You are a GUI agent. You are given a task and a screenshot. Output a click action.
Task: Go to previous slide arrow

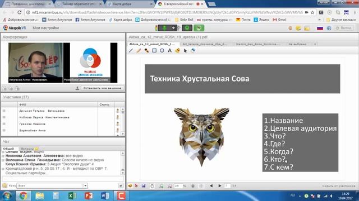coord(211,186)
